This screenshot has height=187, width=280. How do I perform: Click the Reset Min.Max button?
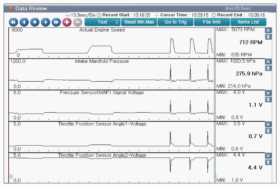tap(139, 22)
